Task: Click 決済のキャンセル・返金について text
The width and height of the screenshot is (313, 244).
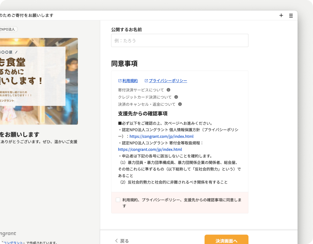Action: coord(147,104)
